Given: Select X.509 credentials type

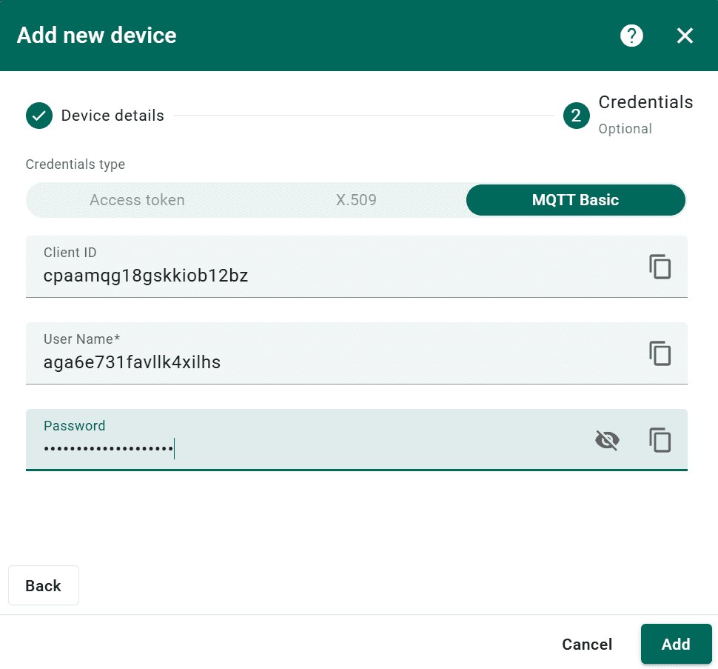Looking at the screenshot, I should click(x=356, y=200).
